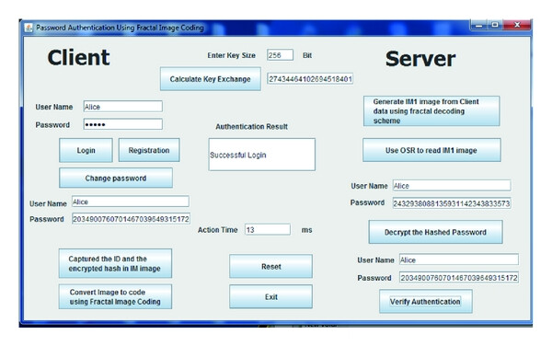The width and height of the screenshot is (552, 346).
Task: Run Convert Image to code using Fractal Coding
Action: coord(115,297)
